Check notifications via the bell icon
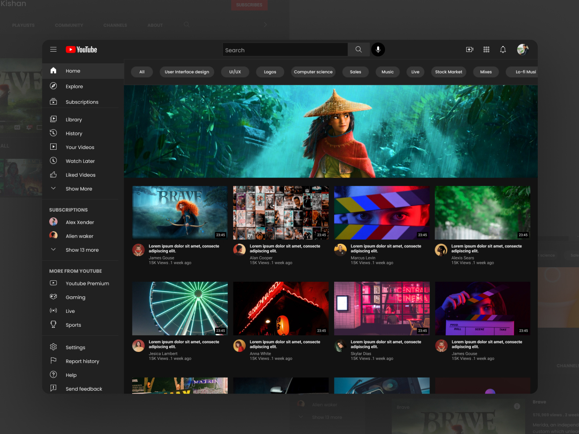This screenshot has height=434, width=579. point(503,49)
